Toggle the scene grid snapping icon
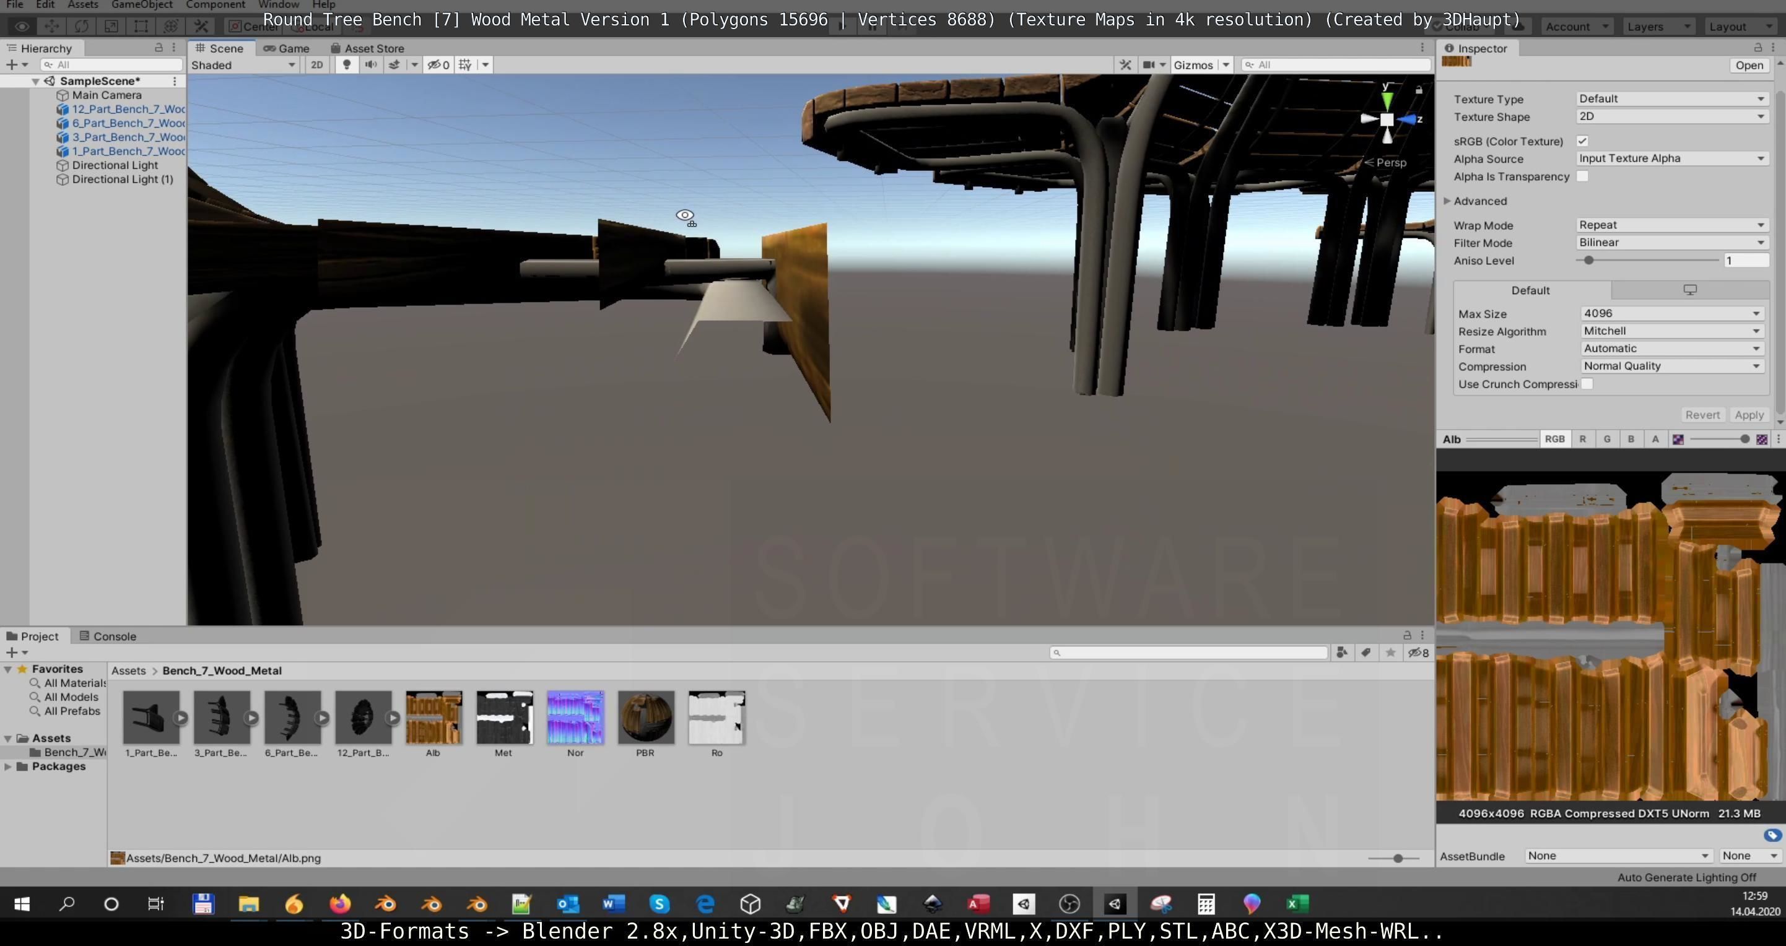 (465, 64)
